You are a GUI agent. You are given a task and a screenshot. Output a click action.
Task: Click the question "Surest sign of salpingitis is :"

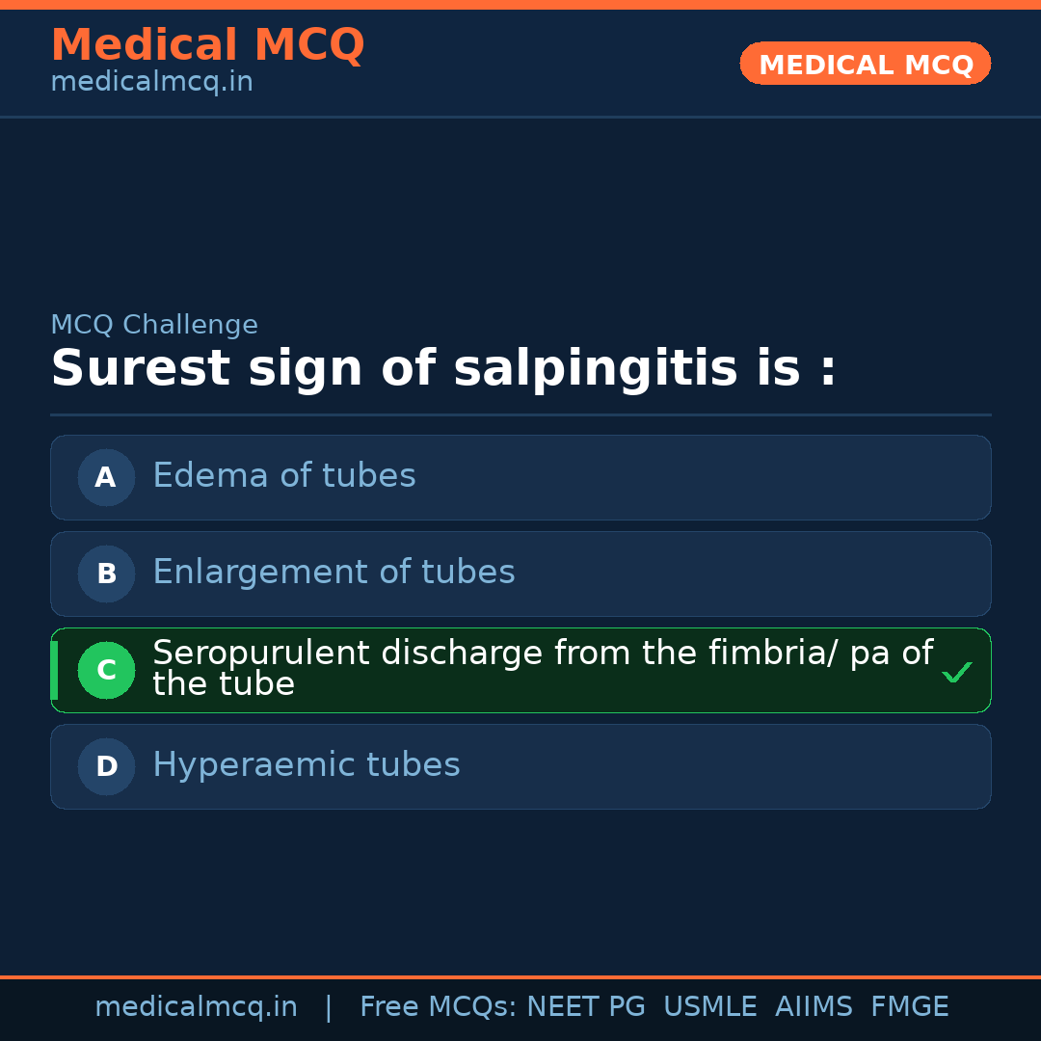pos(443,369)
